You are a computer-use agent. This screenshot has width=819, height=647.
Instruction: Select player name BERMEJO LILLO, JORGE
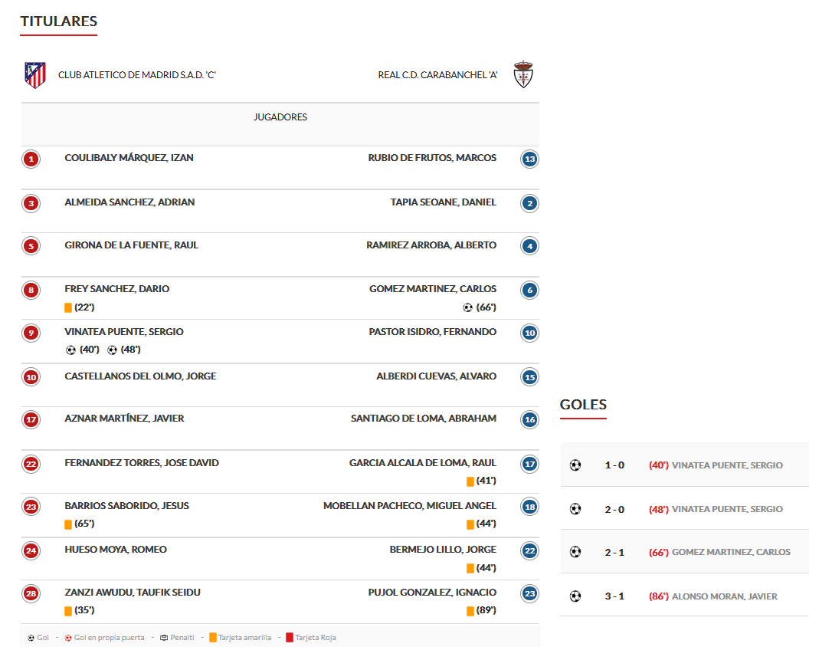[x=443, y=550]
